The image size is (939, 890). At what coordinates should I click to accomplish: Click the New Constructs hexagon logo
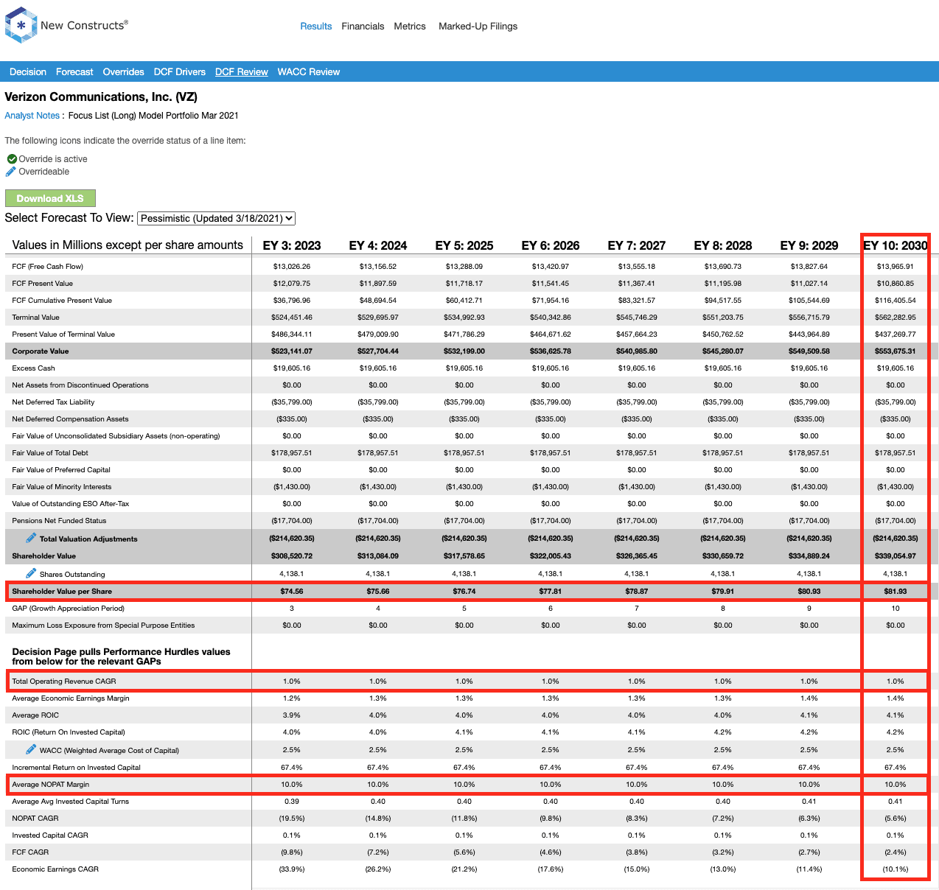point(21,25)
